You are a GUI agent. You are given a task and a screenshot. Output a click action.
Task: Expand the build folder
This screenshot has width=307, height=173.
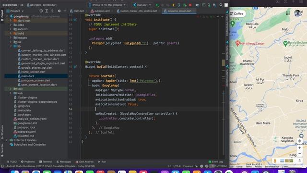click(x=11, y=33)
